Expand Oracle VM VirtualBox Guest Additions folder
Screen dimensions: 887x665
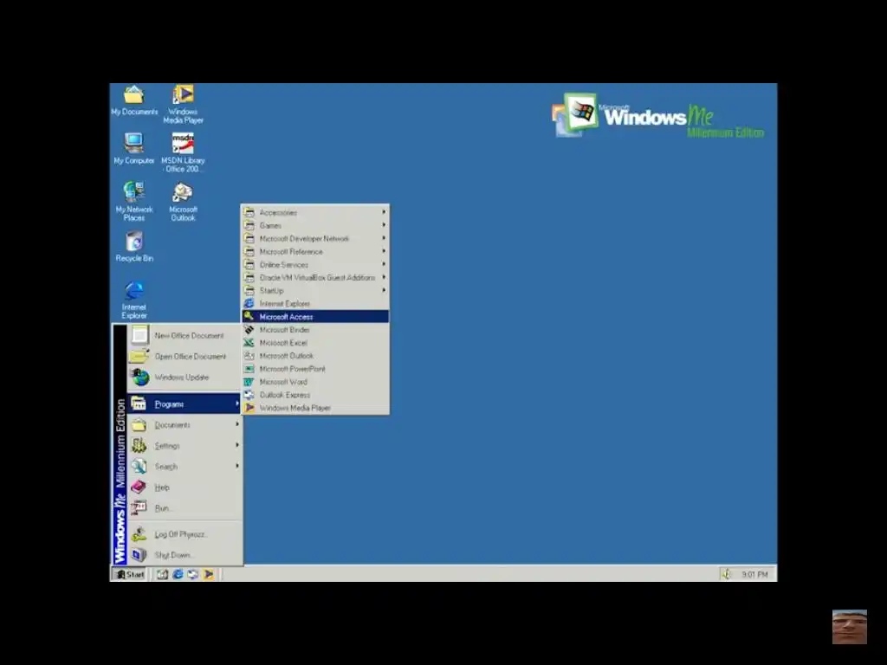[x=315, y=278]
